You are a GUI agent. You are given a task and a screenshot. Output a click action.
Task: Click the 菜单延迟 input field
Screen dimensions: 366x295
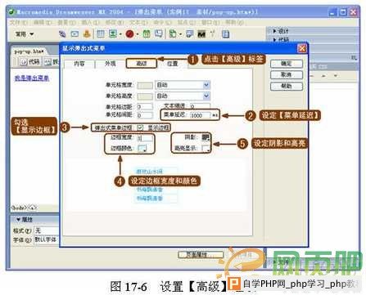200,115
